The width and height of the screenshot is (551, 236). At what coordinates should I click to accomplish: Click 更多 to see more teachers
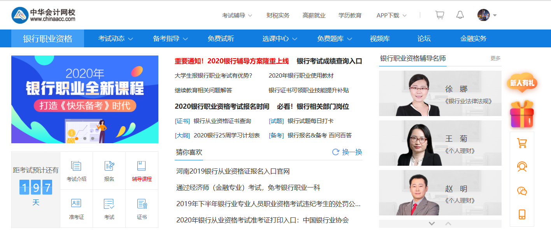coord(495,58)
